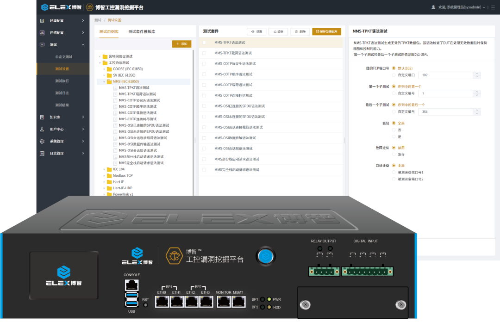The width and height of the screenshot is (500, 322).
Task: Click the 添加 button
Action: 181,44
